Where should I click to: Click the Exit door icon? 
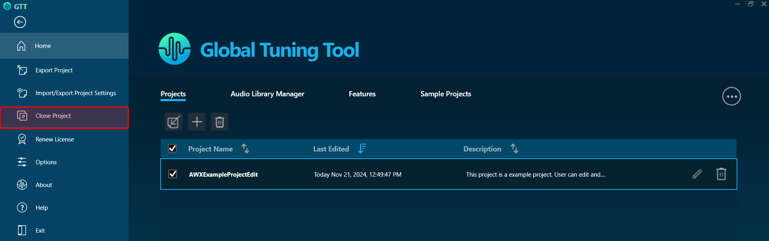(22, 230)
